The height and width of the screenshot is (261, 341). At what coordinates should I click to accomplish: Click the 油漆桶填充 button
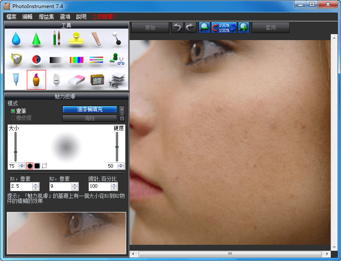(90, 110)
